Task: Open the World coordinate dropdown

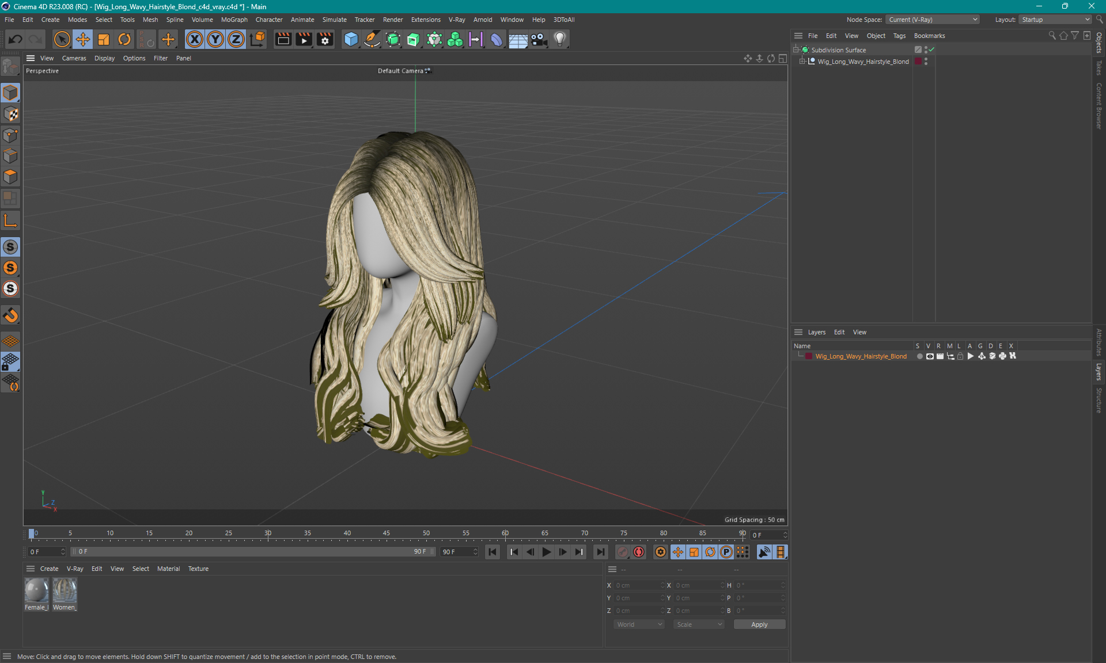Action: [639, 624]
